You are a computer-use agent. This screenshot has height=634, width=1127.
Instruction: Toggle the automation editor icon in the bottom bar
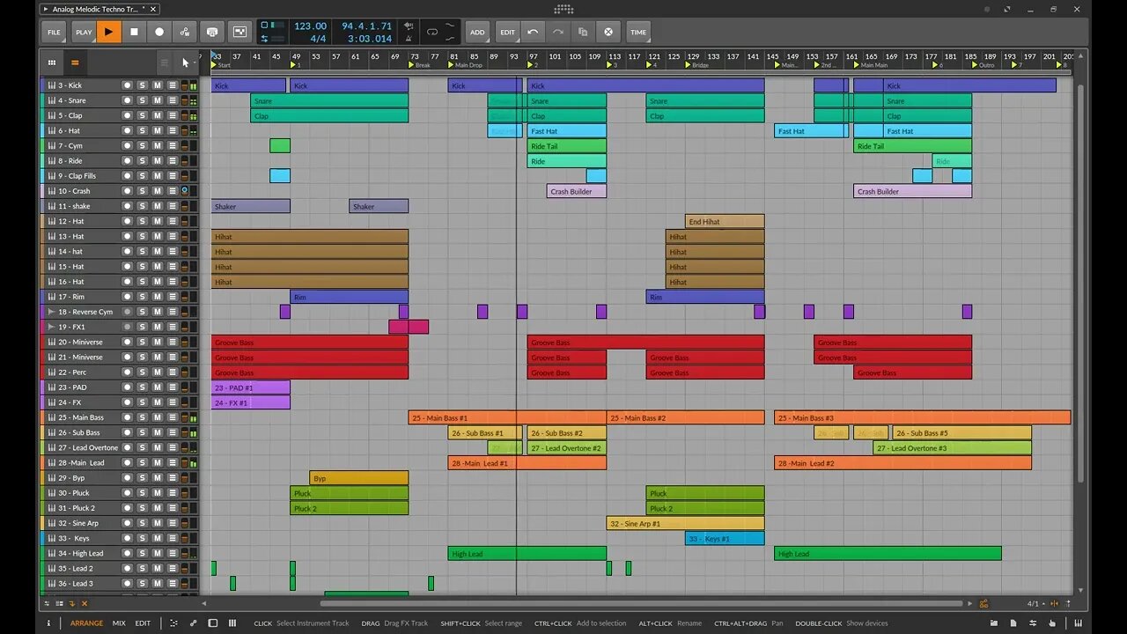[x=194, y=623]
